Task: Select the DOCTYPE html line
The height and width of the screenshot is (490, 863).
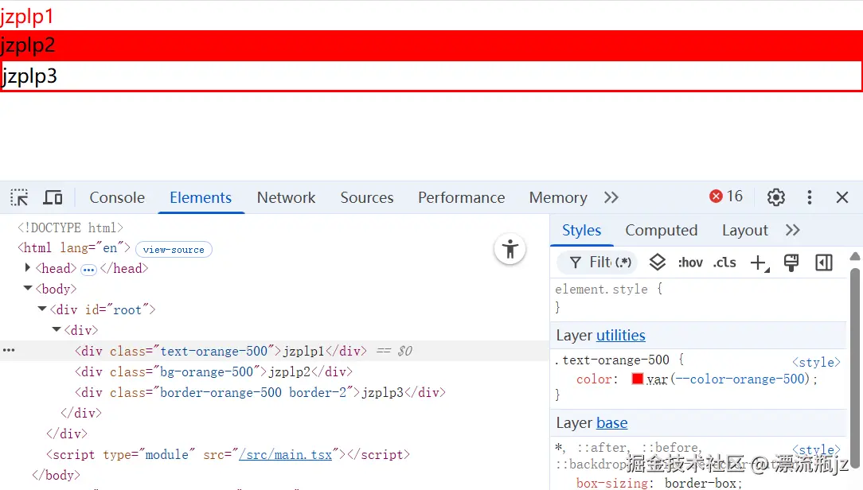Action: pos(70,227)
